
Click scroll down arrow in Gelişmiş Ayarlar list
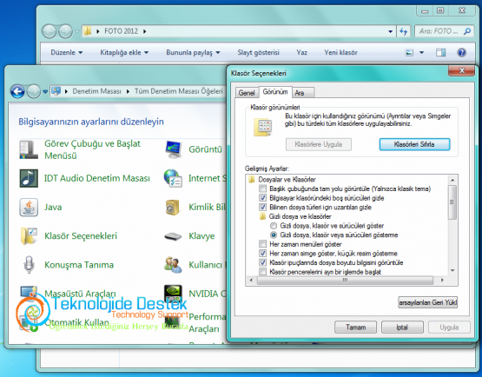452,271
